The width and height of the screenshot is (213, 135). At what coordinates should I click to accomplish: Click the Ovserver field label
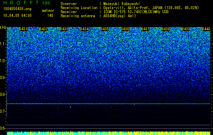point(69,4)
